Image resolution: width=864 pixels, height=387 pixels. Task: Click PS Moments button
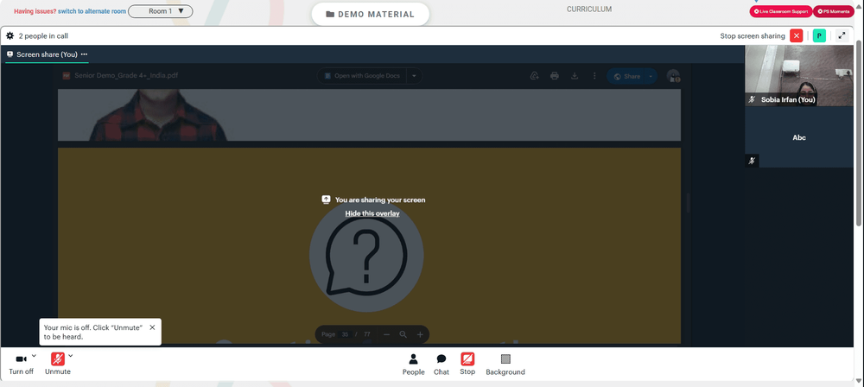833,11
